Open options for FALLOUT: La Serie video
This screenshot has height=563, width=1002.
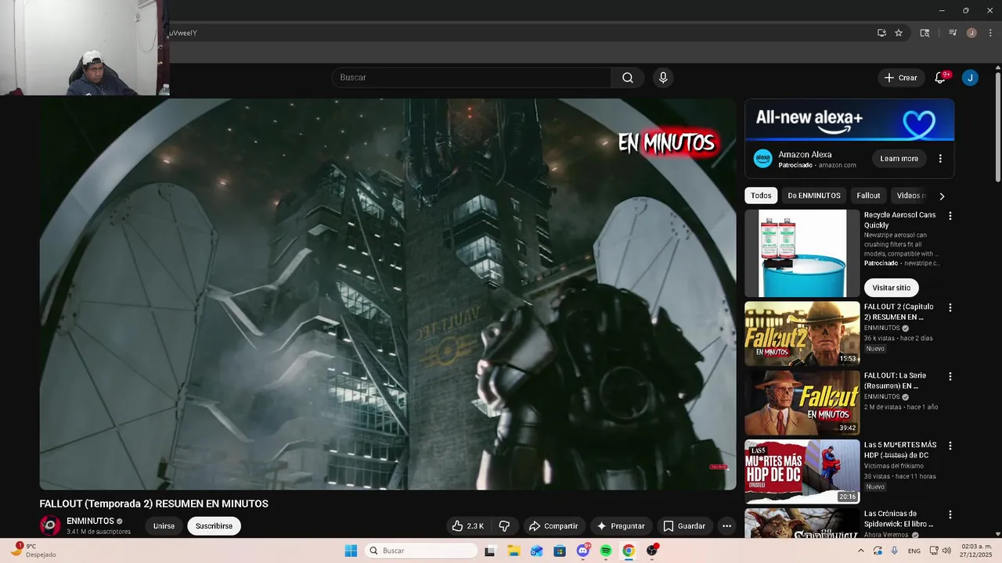coord(950,377)
